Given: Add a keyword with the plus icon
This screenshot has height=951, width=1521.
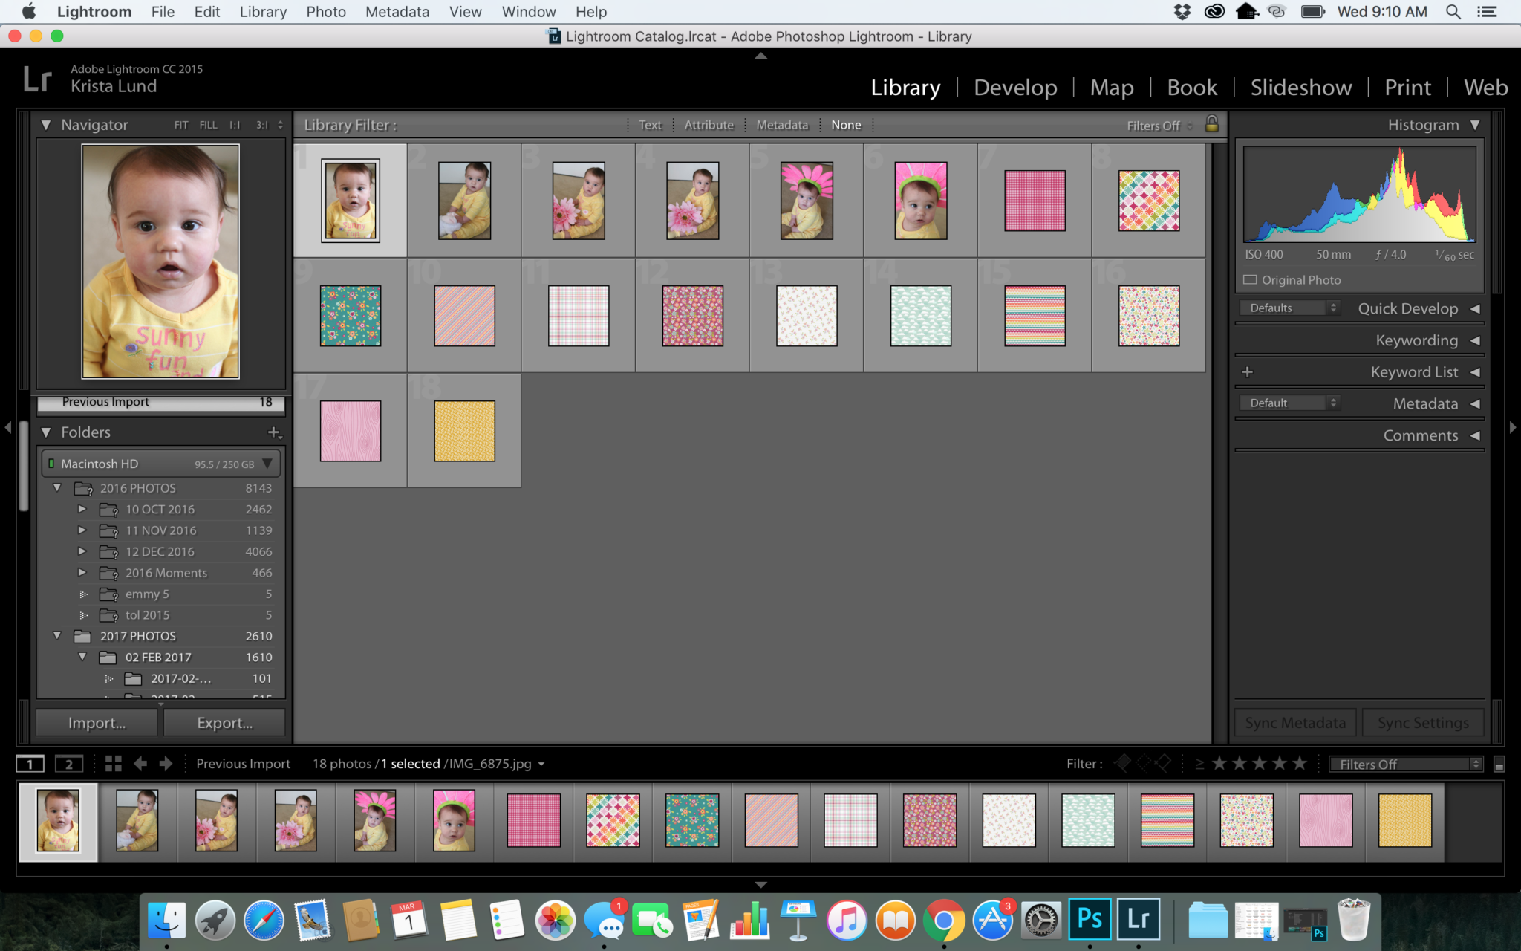Looking at the screenshot, I should coord(1248,371).
